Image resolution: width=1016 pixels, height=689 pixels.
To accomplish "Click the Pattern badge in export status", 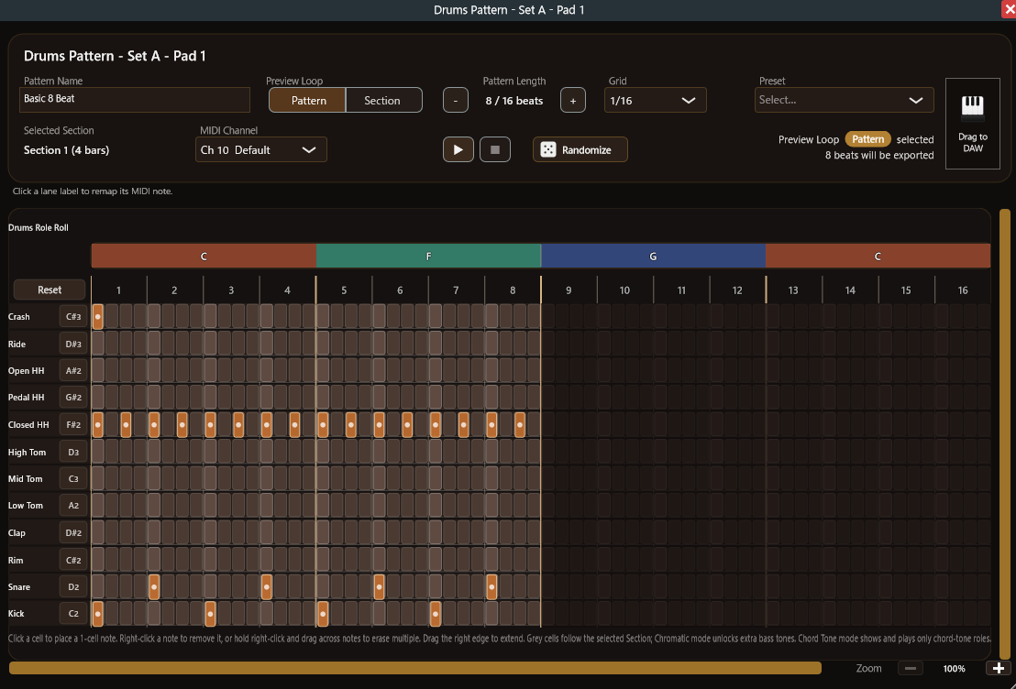I will tap(867, 139).
